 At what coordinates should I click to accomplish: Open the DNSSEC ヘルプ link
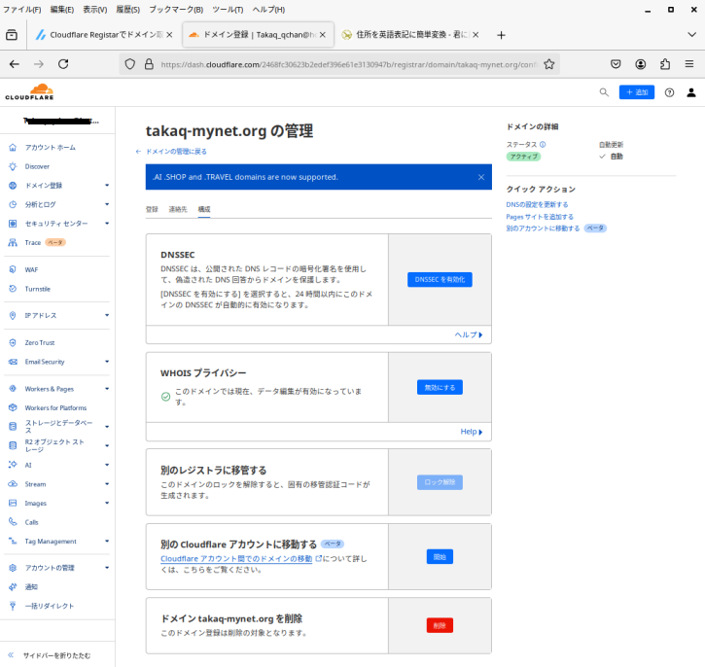(469, 334)
